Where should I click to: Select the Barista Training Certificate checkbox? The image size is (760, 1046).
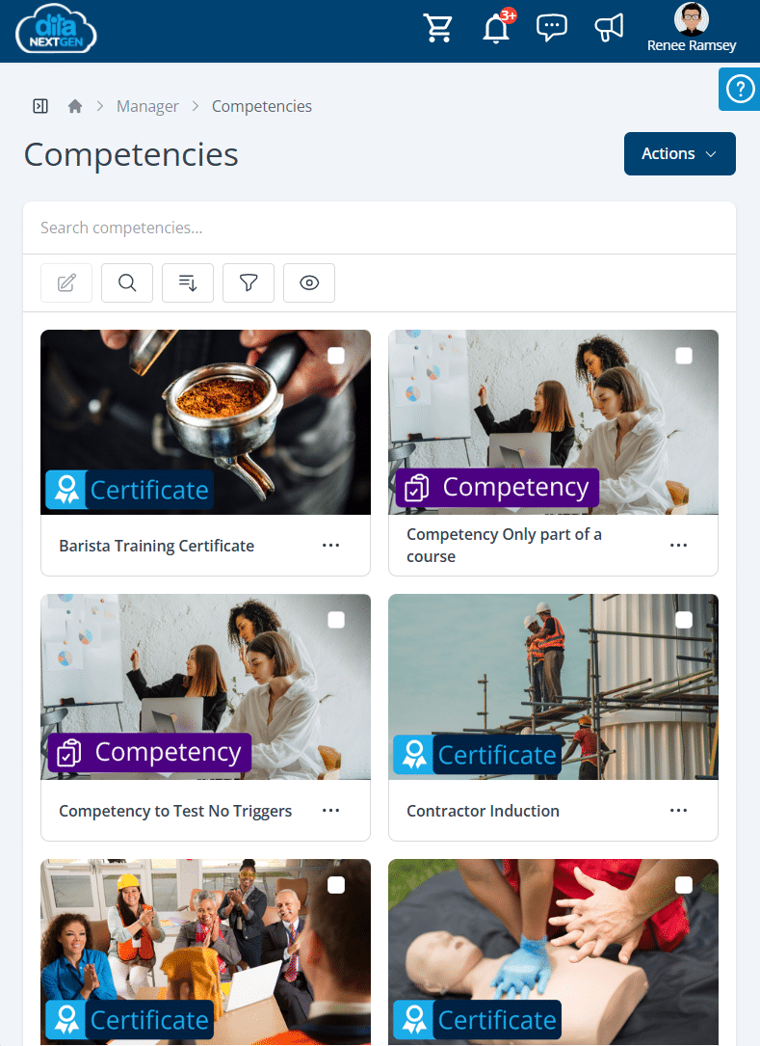(x=336, y=356)
